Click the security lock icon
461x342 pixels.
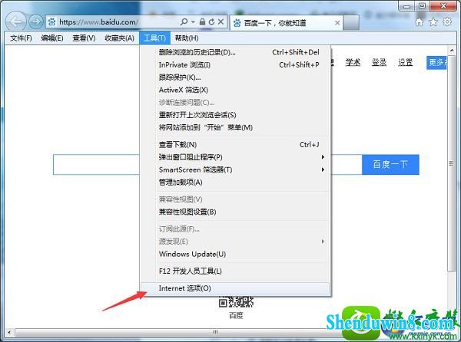point(202,21)
